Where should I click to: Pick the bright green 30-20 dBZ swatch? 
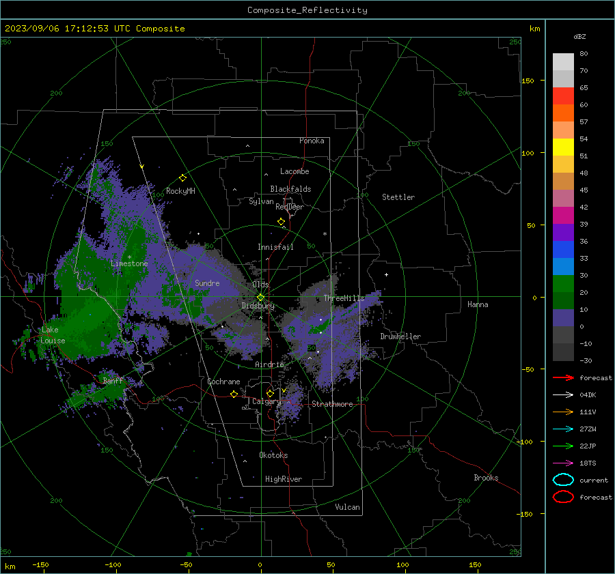(563, 284)
